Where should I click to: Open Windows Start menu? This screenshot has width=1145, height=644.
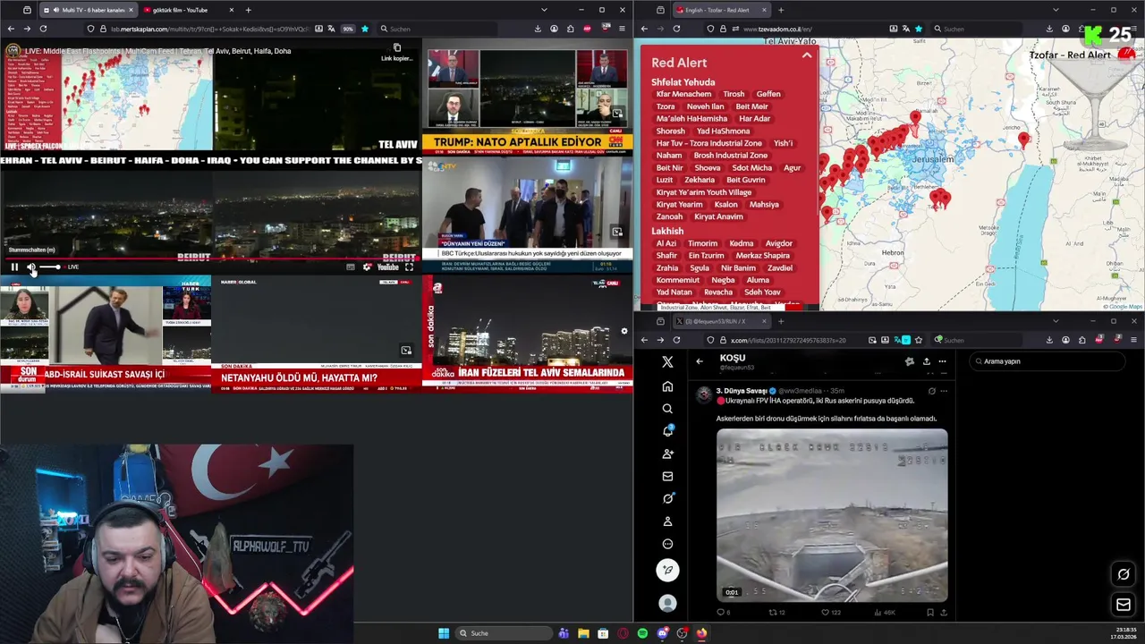[x=444, y=633]
